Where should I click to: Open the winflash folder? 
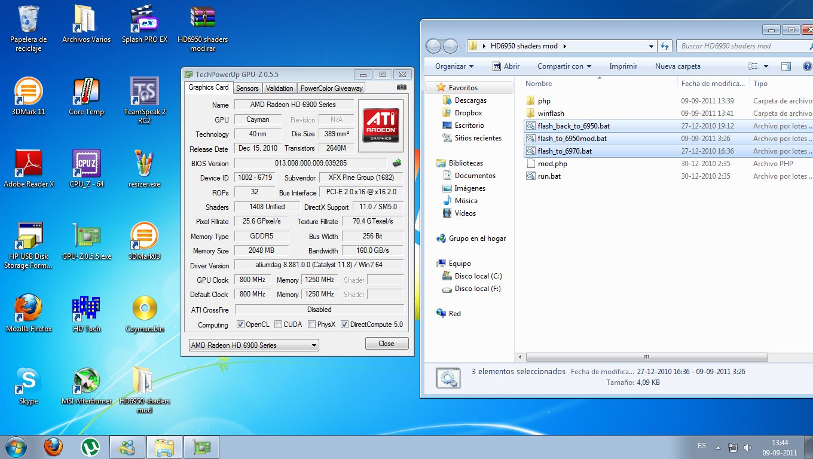point(551,114)
